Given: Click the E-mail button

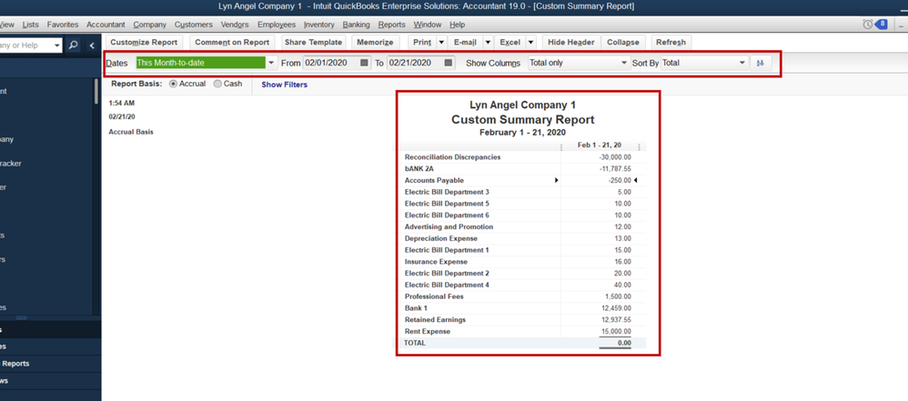Looking at the screenshot, I should [465, 42].
